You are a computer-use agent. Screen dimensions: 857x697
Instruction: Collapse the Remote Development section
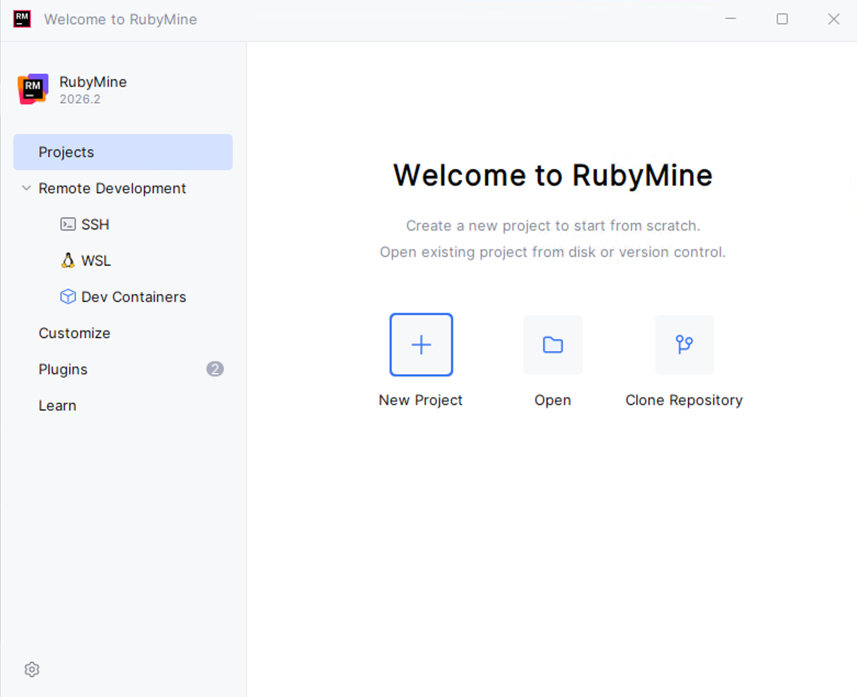(26, 188)
